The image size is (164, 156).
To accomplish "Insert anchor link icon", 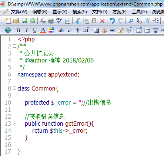I will pyautogui.click(x=104, y=30).
